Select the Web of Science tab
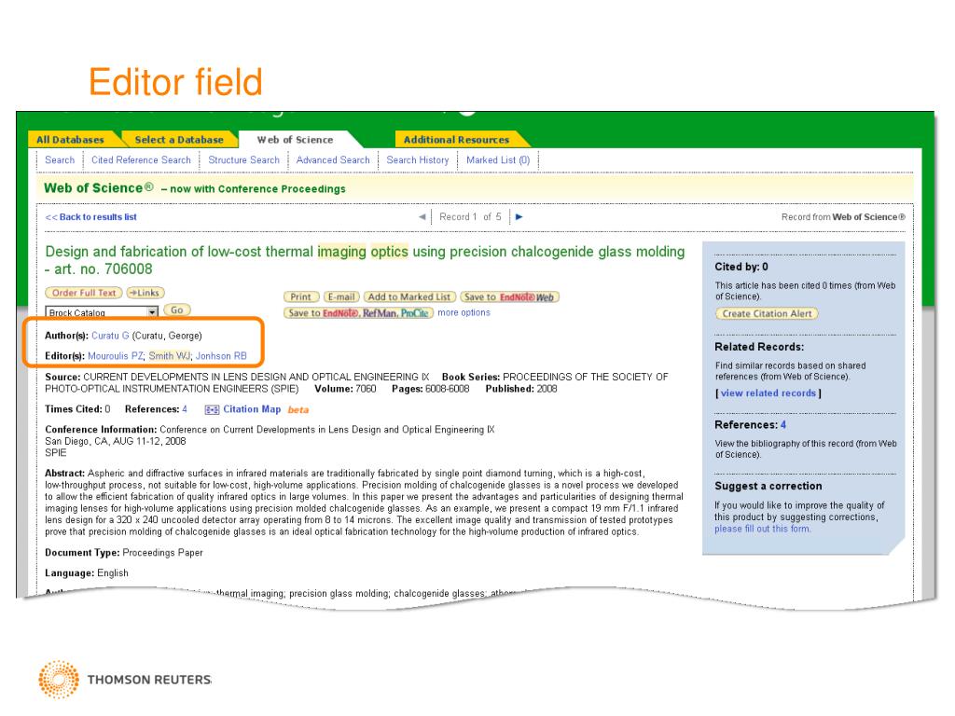Viewport: 955px width, 716px height. pos(296,140)
